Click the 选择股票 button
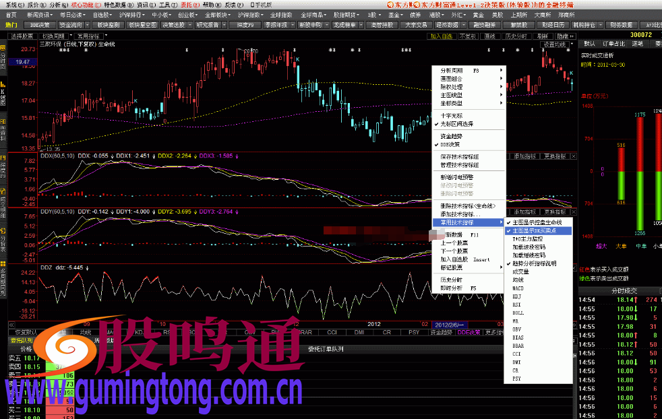The width and height of the screenshot is (662, 419). click(x=22, y=36)
